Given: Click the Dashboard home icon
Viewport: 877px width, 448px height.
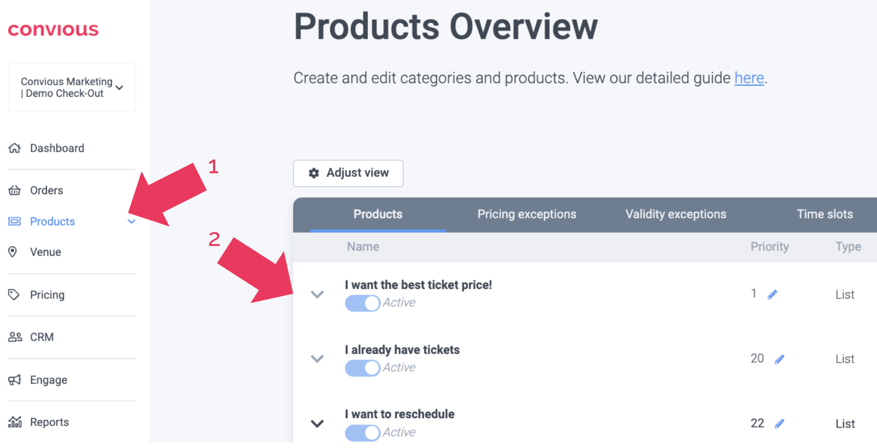Looking at the screenshot, I should click(15, 148).
